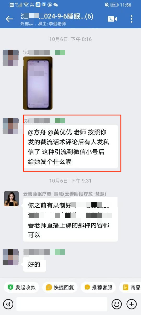
Task: Tap the group chat title in the header
Action: pyautogui.click(x=57, y=17)
